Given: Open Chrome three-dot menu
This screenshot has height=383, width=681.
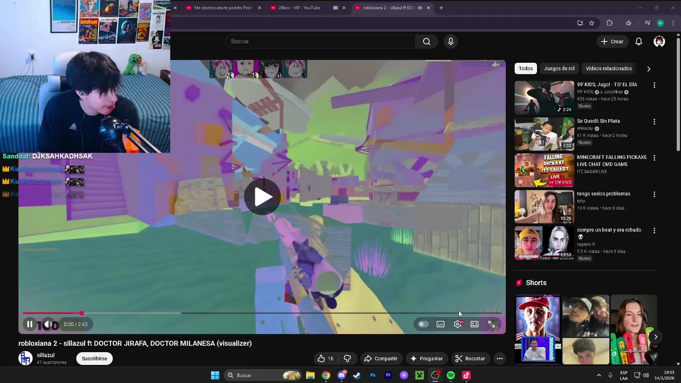Looking at the screenshot, I should click(x=673, y=23).
